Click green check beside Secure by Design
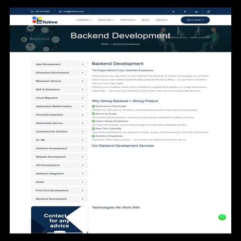 pyautogui.click(x=93, y=113)
